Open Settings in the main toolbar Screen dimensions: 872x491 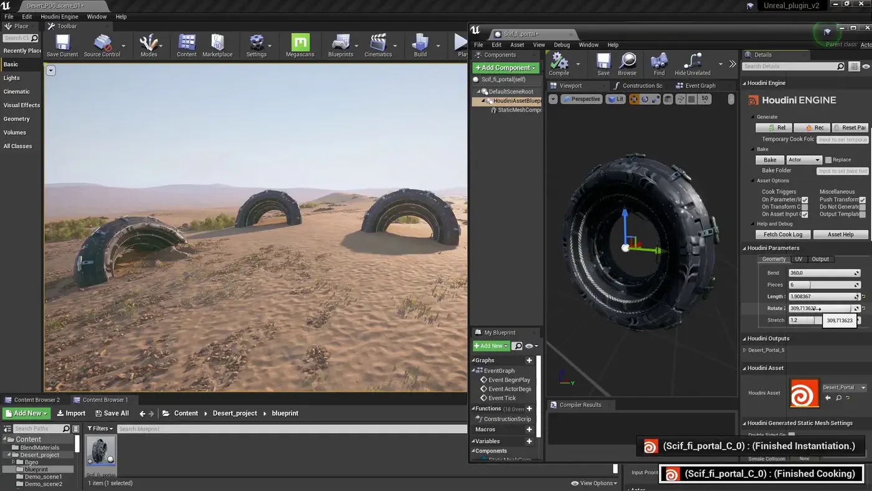click(x=256, y=45)
